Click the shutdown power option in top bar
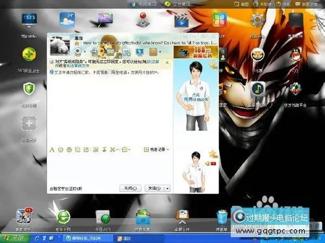This screenshot has width=325, height=243. 283,4
